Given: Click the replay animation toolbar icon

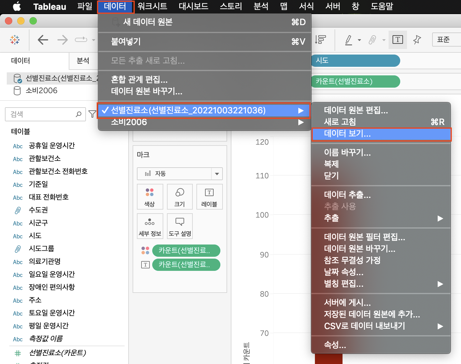Looking at the screenshot, I should [81, 40].
